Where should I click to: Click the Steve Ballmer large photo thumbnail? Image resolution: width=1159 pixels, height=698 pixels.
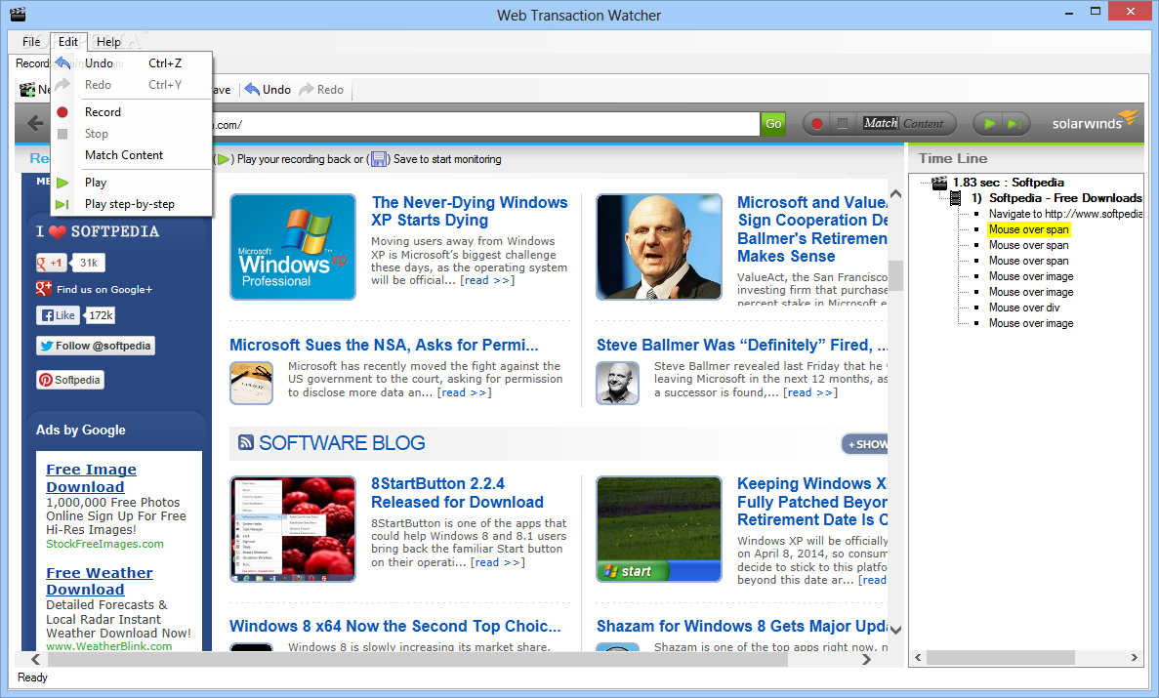tap(659, 247)
